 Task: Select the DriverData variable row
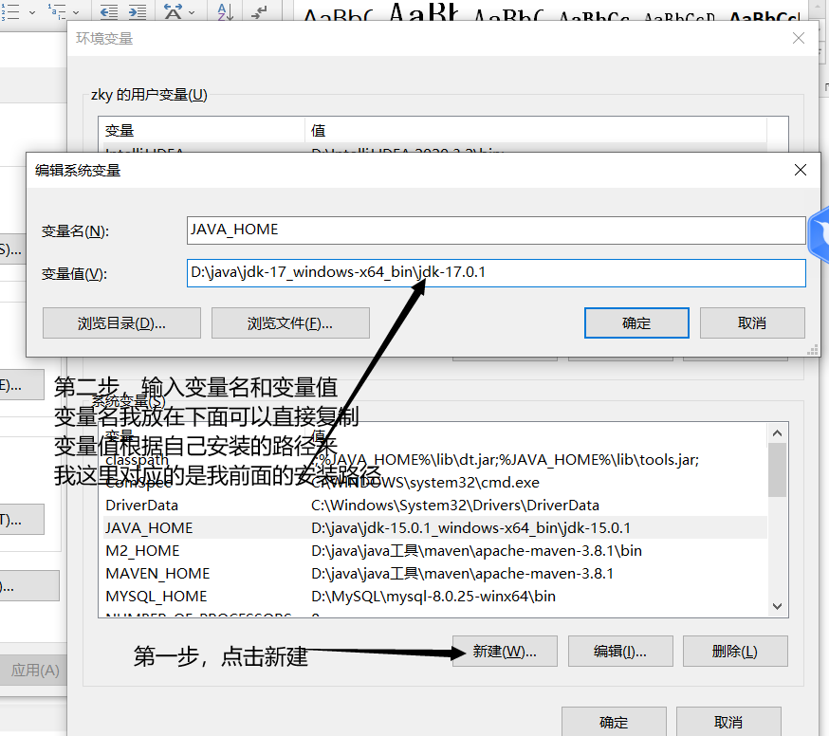433,506
